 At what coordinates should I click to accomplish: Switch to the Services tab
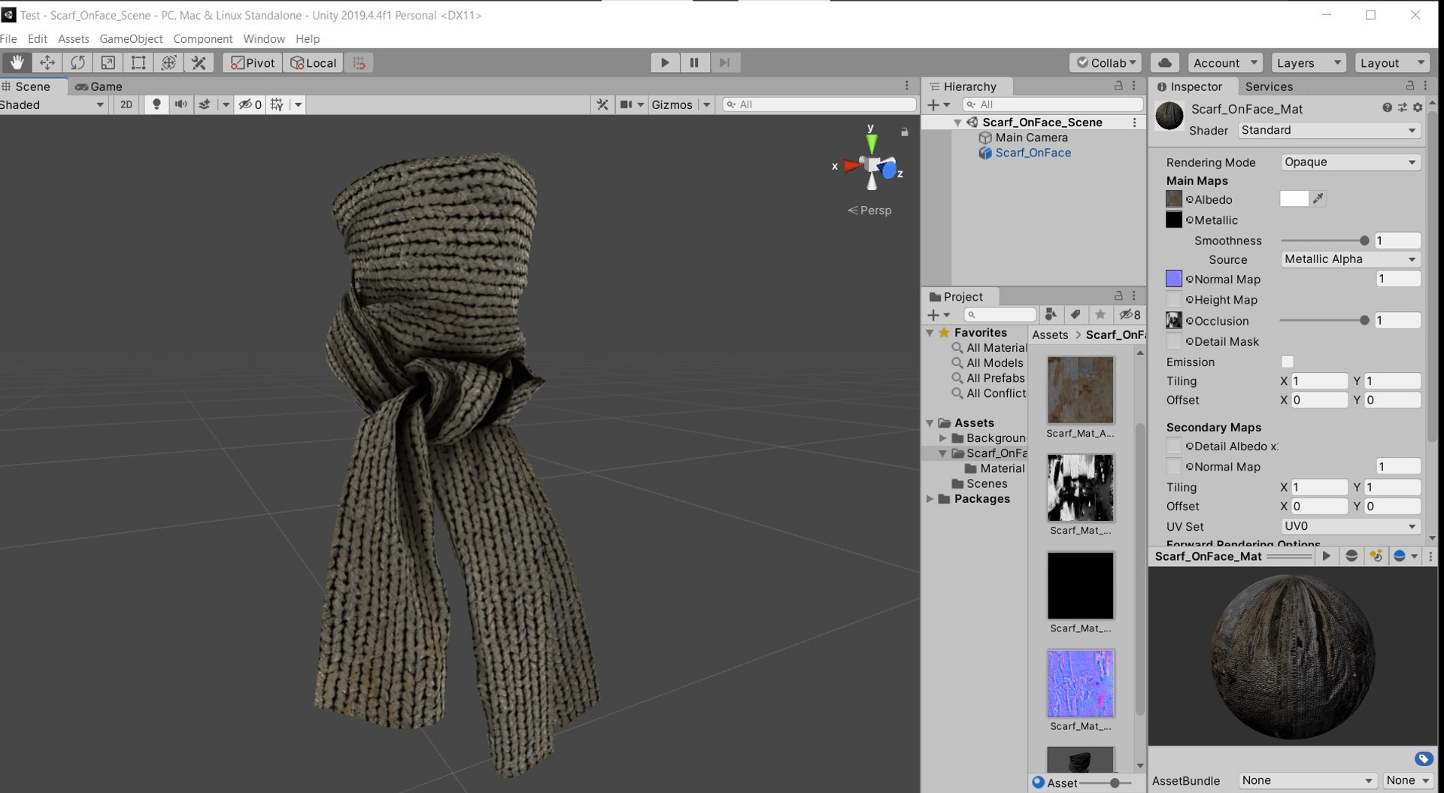click(x=1269, y=86)
